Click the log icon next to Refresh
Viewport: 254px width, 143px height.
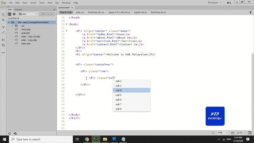coord(15,133)
